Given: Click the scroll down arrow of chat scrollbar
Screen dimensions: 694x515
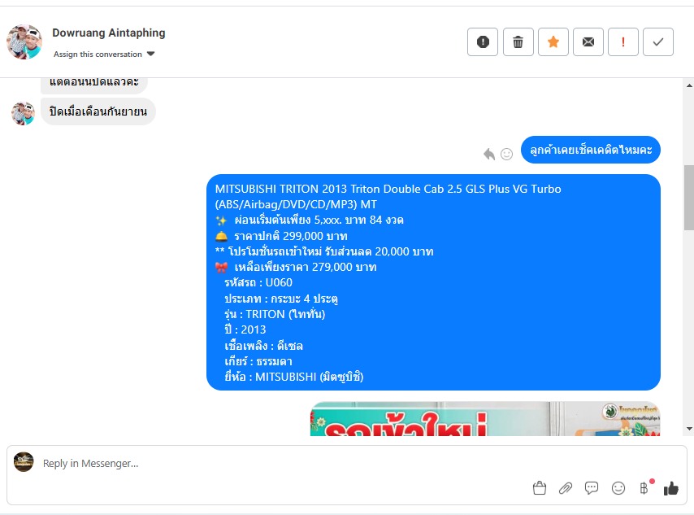Looking at the screenshot, I should (688, 429).
